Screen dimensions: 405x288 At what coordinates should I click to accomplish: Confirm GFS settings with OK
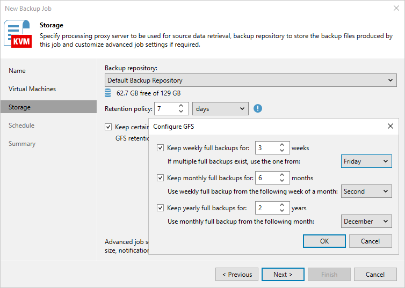[324, 241]
